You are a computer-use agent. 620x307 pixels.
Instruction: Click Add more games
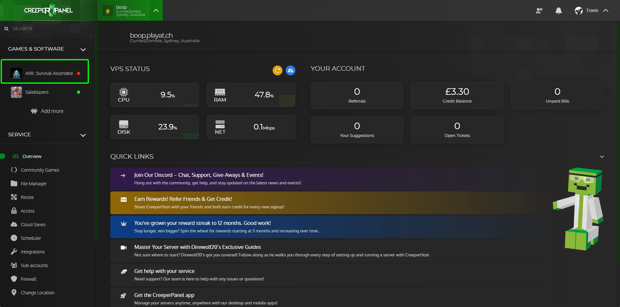click(x=47, y=111)
